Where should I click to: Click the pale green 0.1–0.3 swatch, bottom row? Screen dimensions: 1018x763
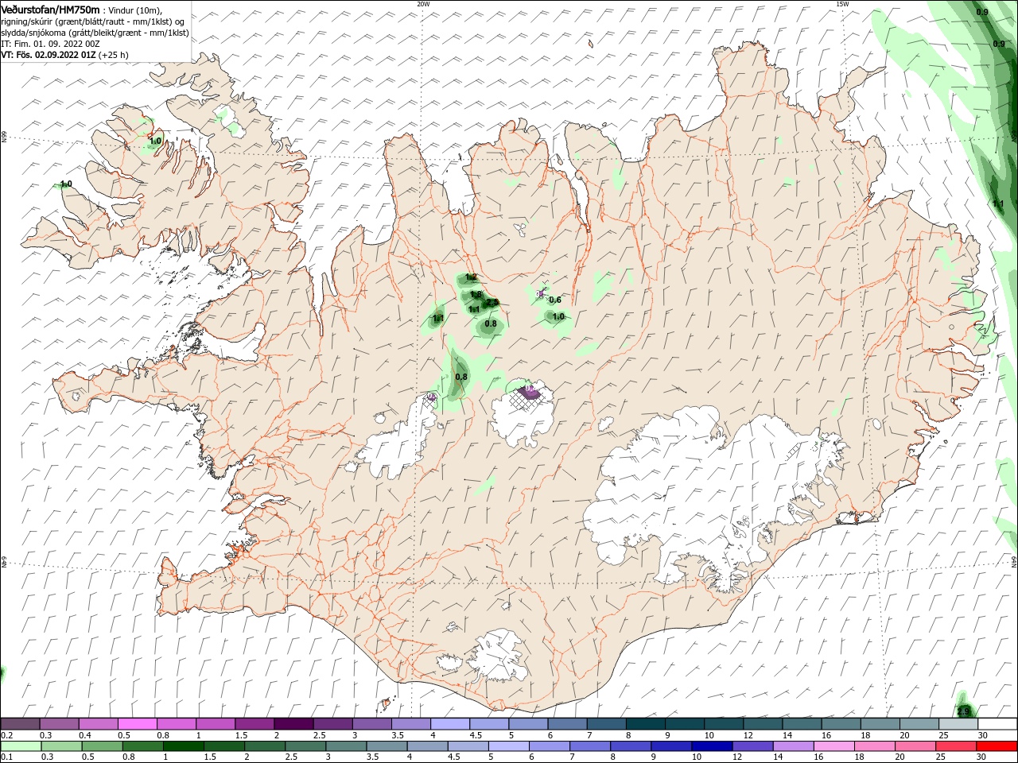click(21, 746)
